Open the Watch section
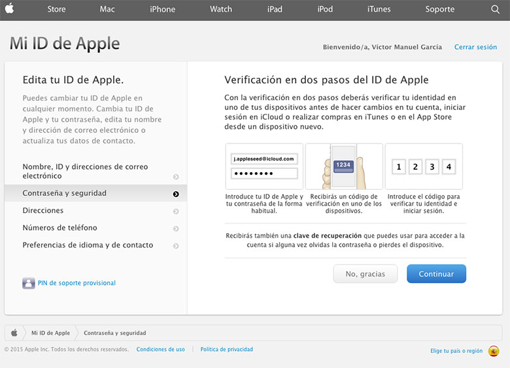The height and width of the screenshot is (368, 510). [221, 9]
